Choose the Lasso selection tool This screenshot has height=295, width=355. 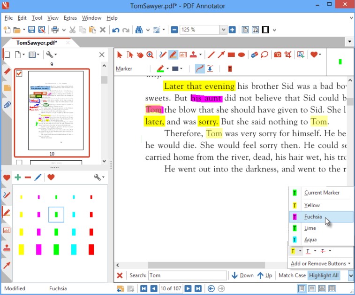click(x=264, y=55)
